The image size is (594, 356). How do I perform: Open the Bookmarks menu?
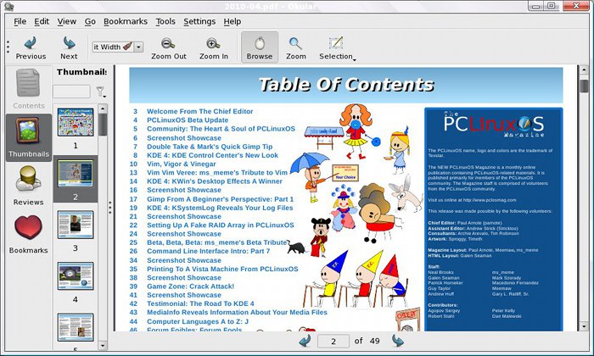(x=126, y=21)
